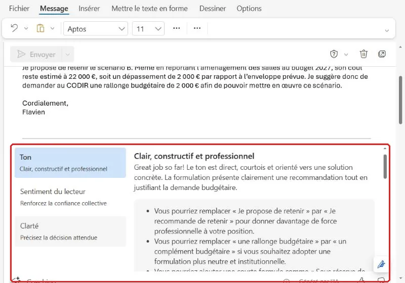The image size is (405, 283).
Task: Select the Clarté coaching category
Action: point(70,231)
